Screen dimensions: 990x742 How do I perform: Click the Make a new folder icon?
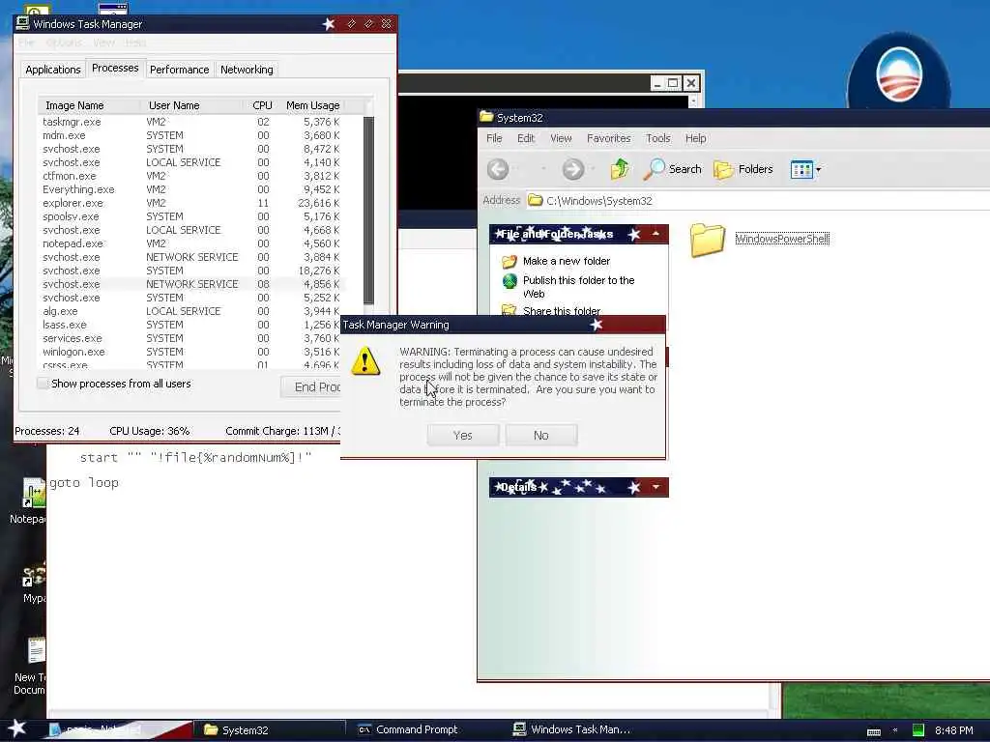point(510,261)
